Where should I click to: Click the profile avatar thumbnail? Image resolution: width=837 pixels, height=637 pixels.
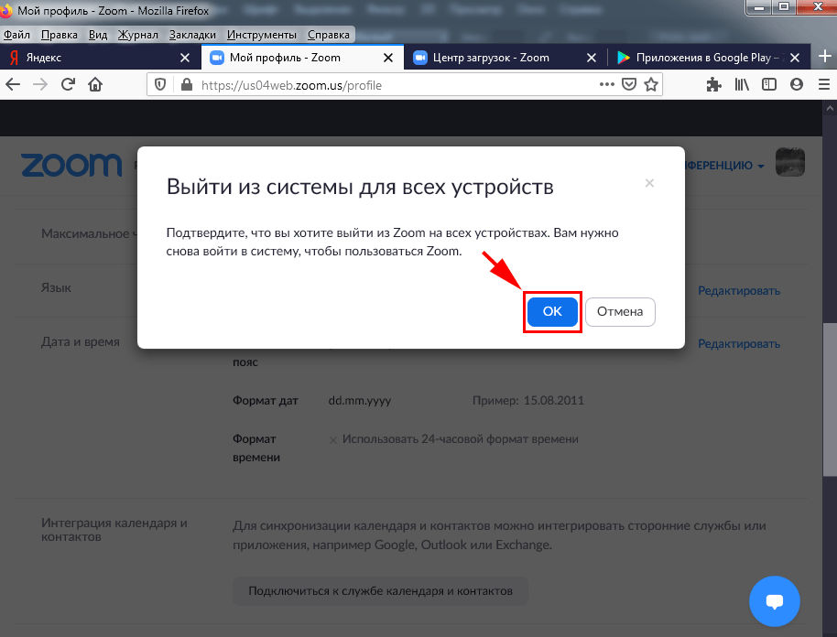pos(790,163)
